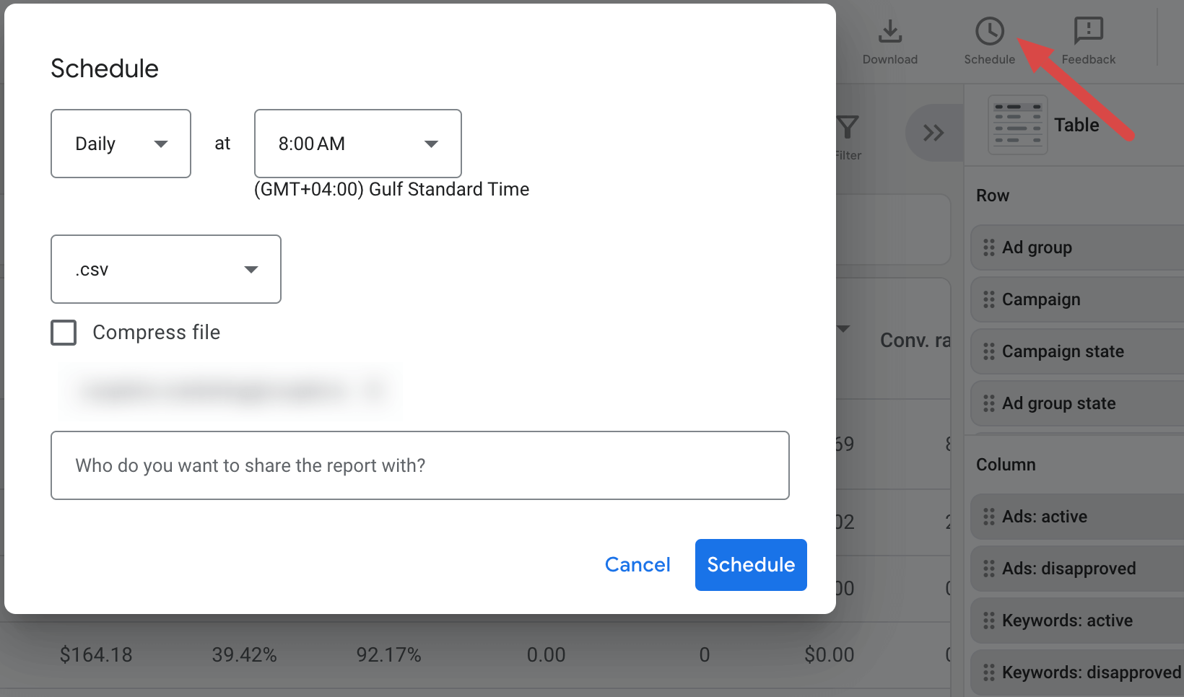
Task: Expand the .csv file format dropdown
Action: click(x=166, y=269)
